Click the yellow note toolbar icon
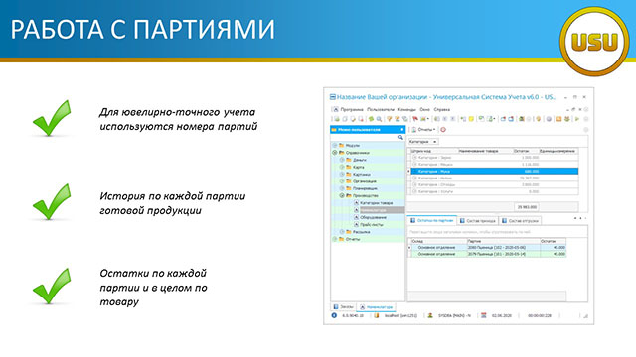 click(x=471, y=119)
